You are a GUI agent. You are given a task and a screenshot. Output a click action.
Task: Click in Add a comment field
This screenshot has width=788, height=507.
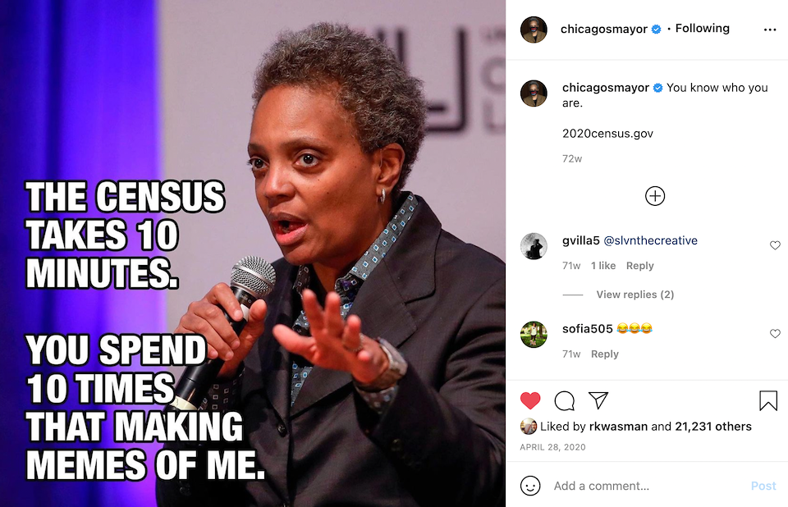click(648, 486)
